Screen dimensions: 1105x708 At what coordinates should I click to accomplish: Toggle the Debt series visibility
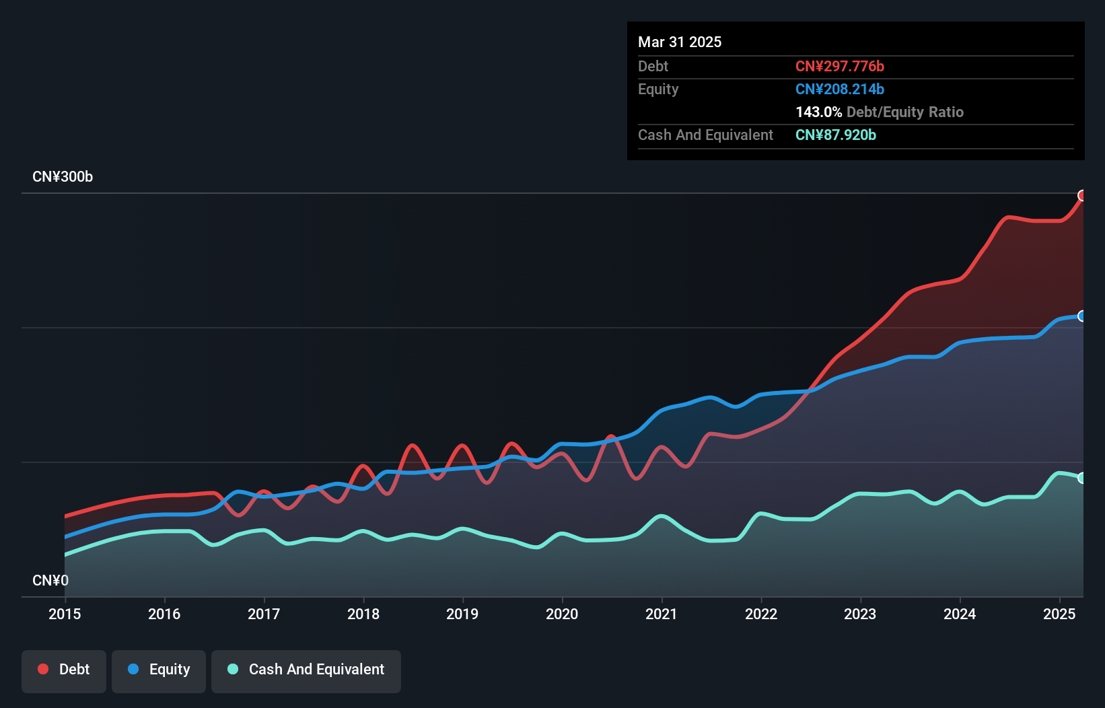pos(64,670)
